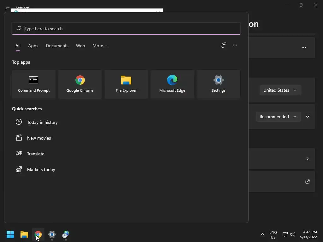Open the United States dropdown

(x=280, y=90)
